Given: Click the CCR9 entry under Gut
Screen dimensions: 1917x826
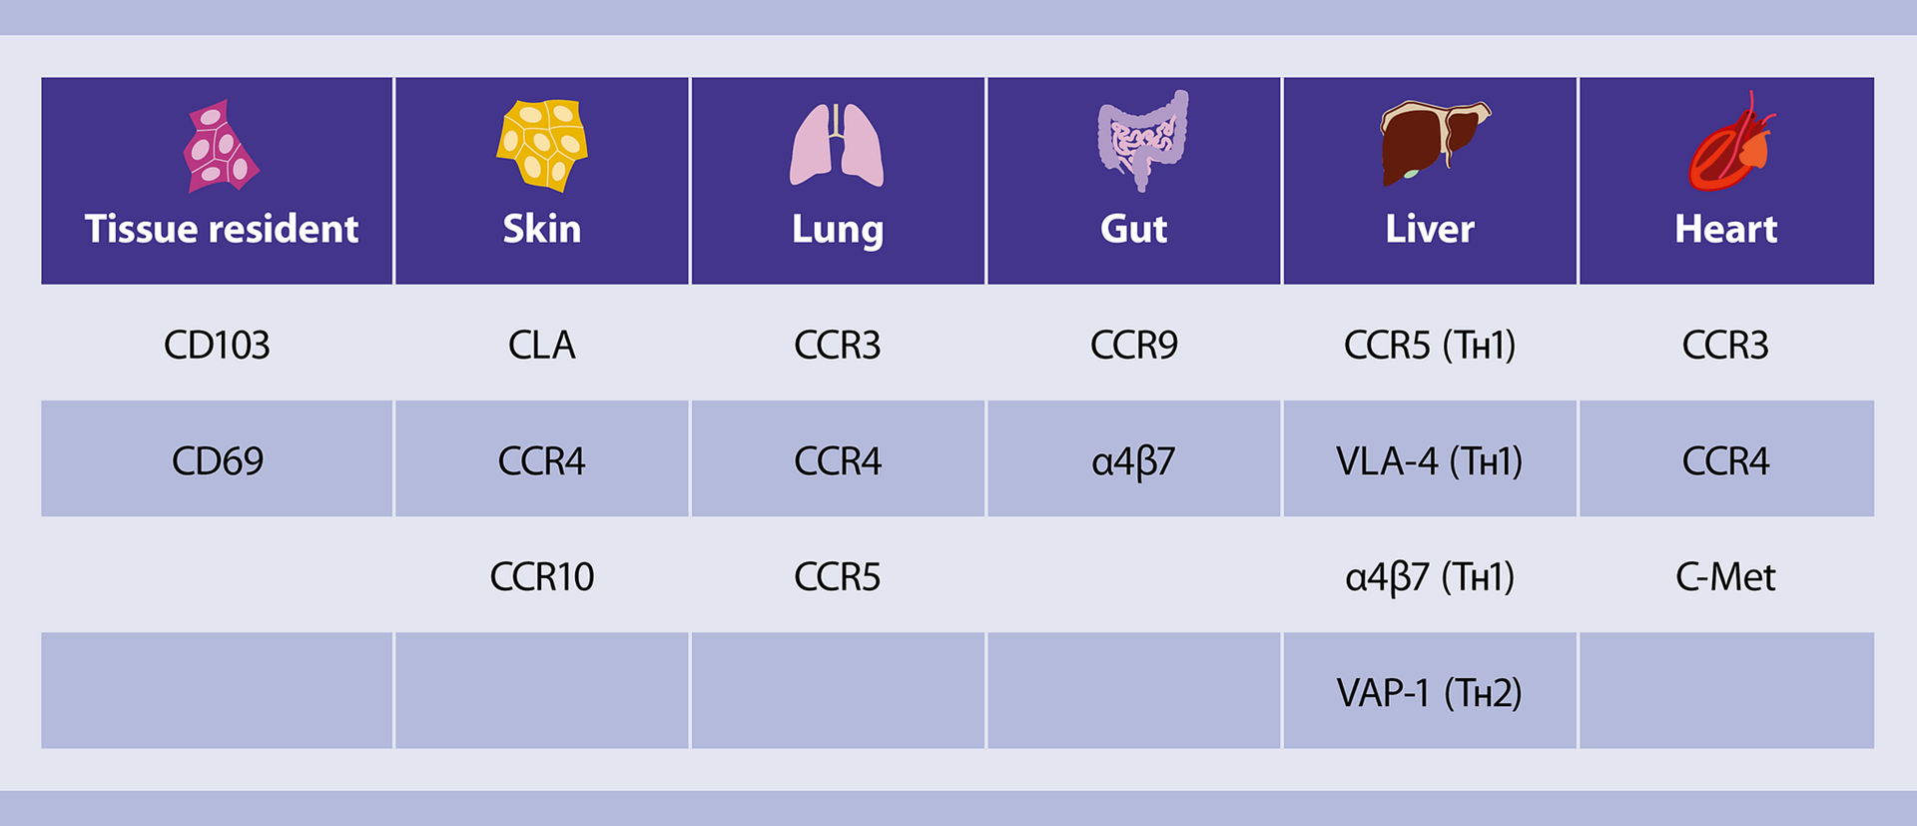Looking at the screenshot, I should (1133, 346).
